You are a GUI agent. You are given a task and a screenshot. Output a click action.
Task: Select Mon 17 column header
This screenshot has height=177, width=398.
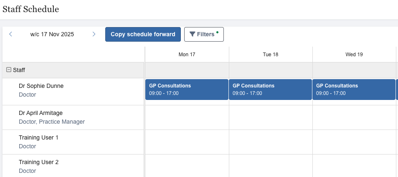point(187,55)
